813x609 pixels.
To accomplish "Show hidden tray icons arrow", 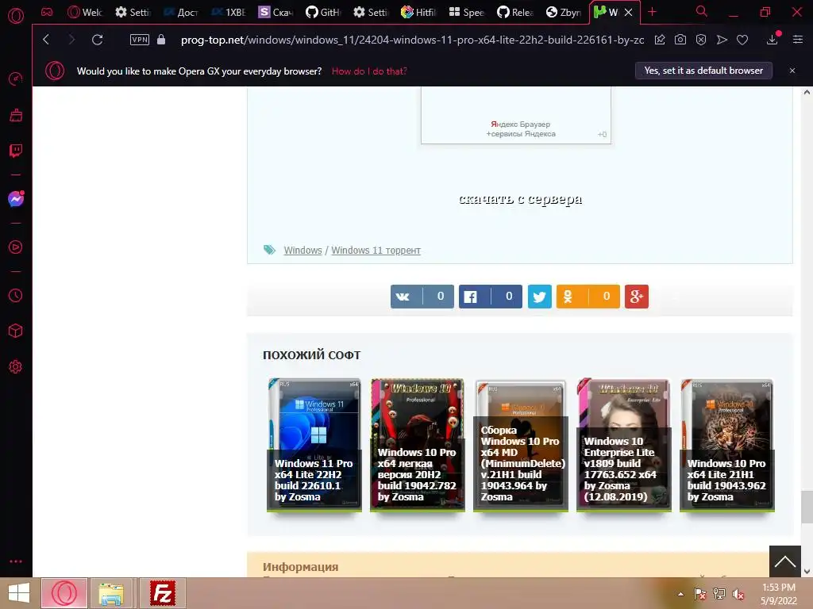I will point(680,594).
